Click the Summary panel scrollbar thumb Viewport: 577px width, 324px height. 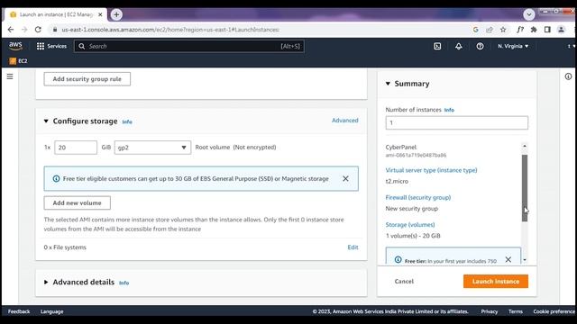point(525,188)
